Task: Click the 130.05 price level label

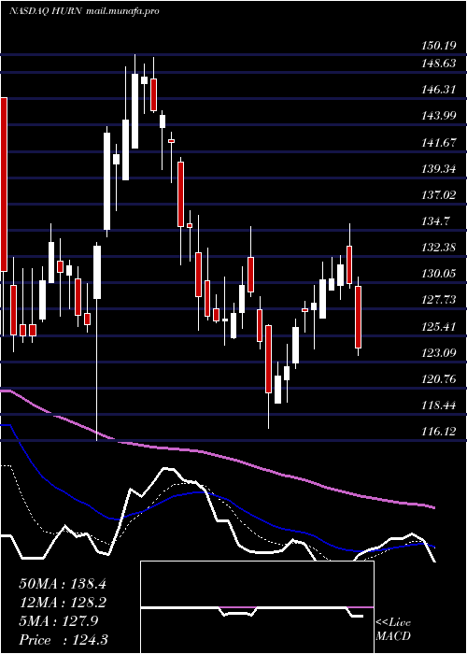Action: 439,274
